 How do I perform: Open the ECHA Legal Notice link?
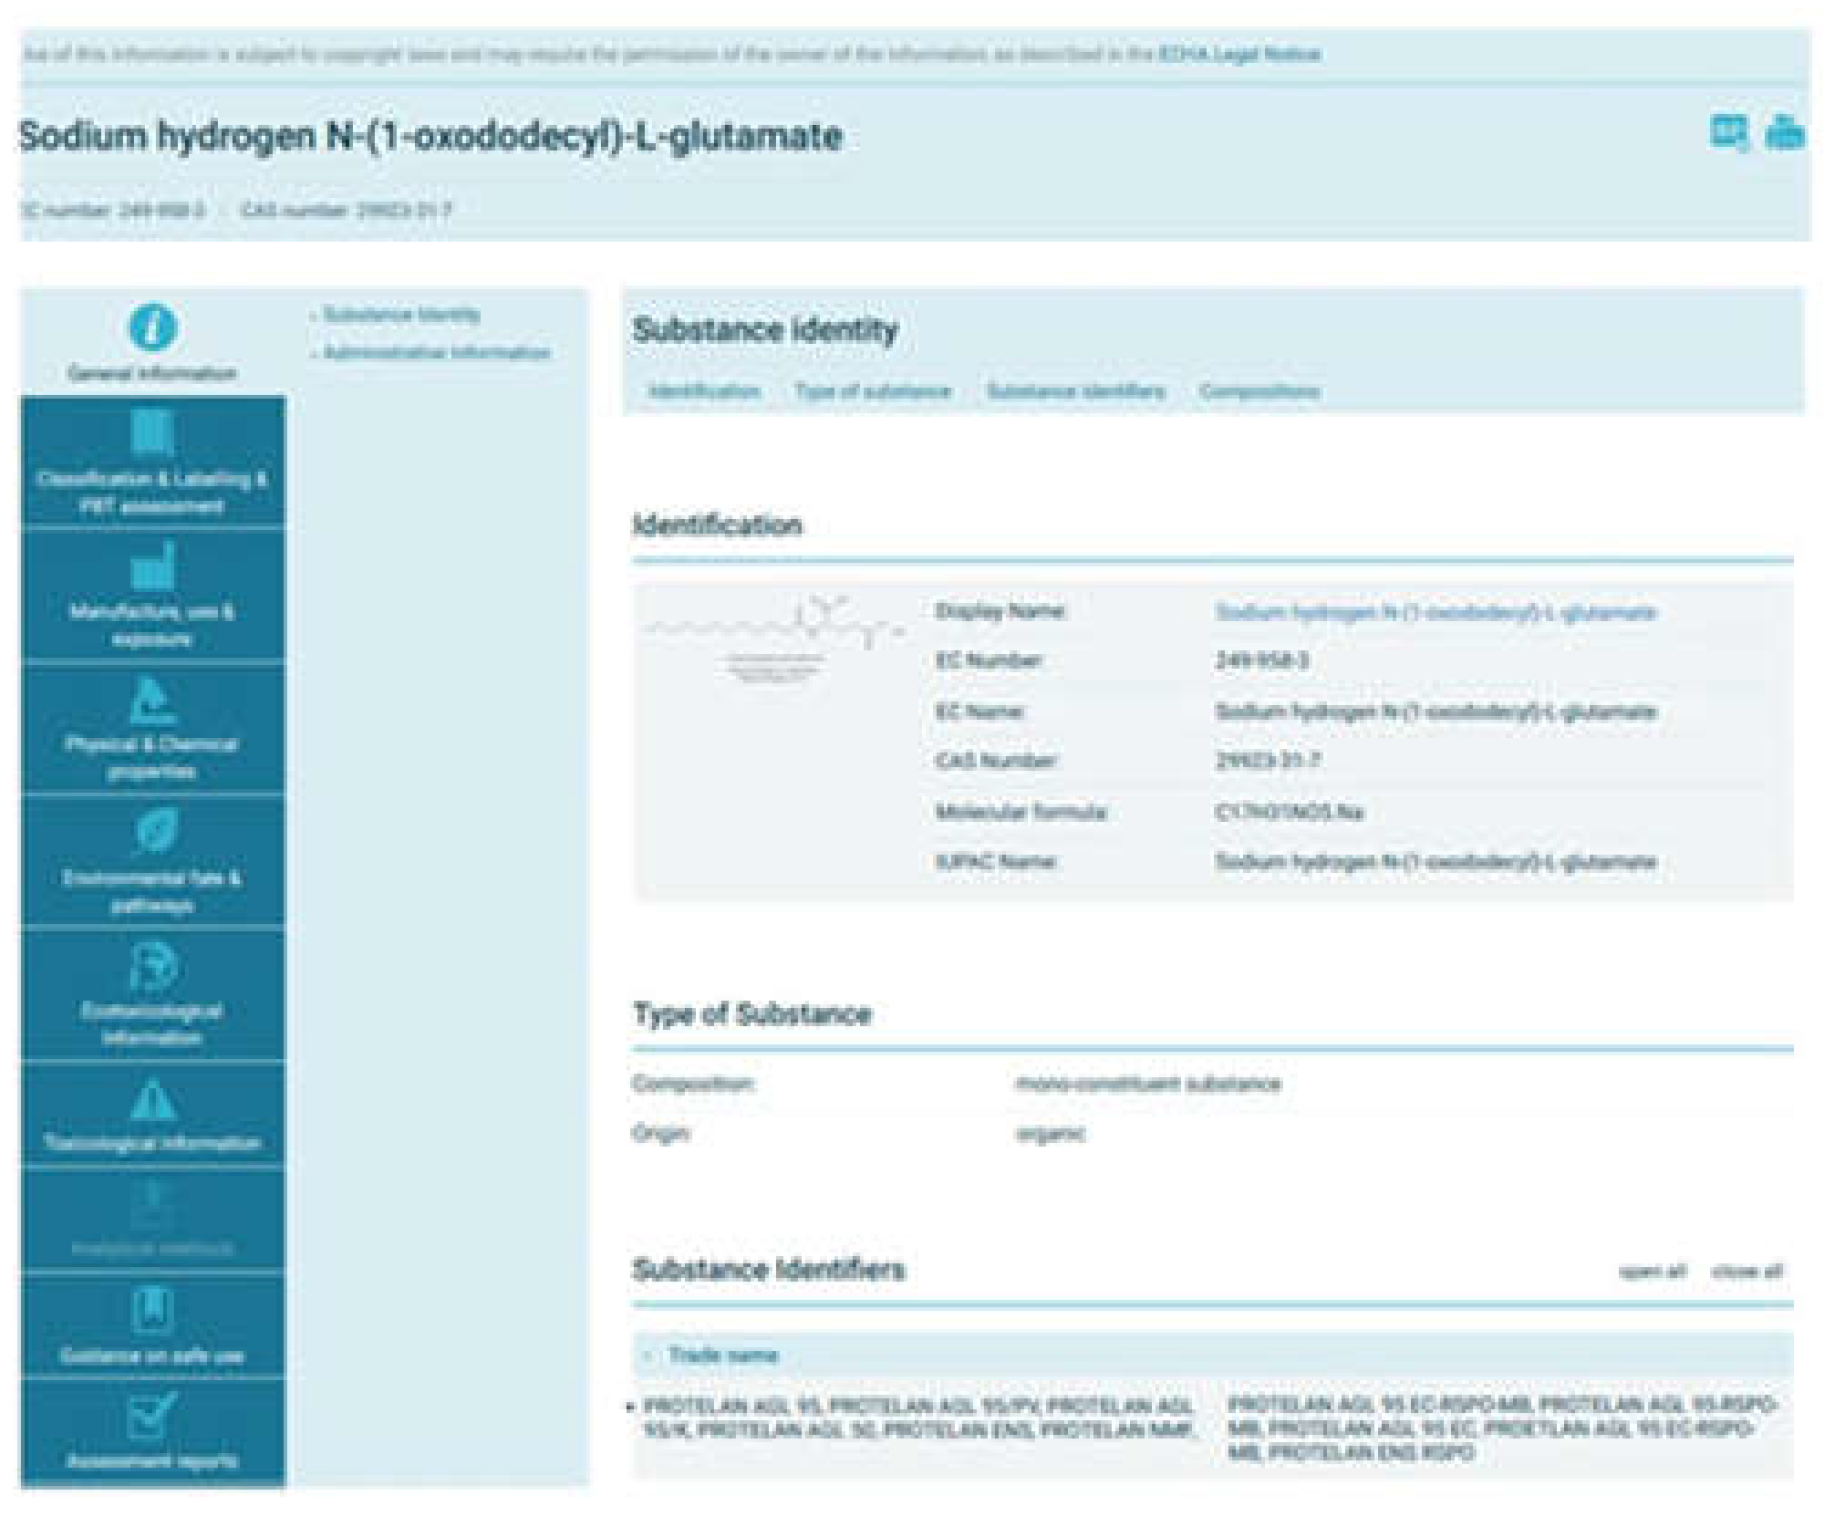coord(1239,55)
